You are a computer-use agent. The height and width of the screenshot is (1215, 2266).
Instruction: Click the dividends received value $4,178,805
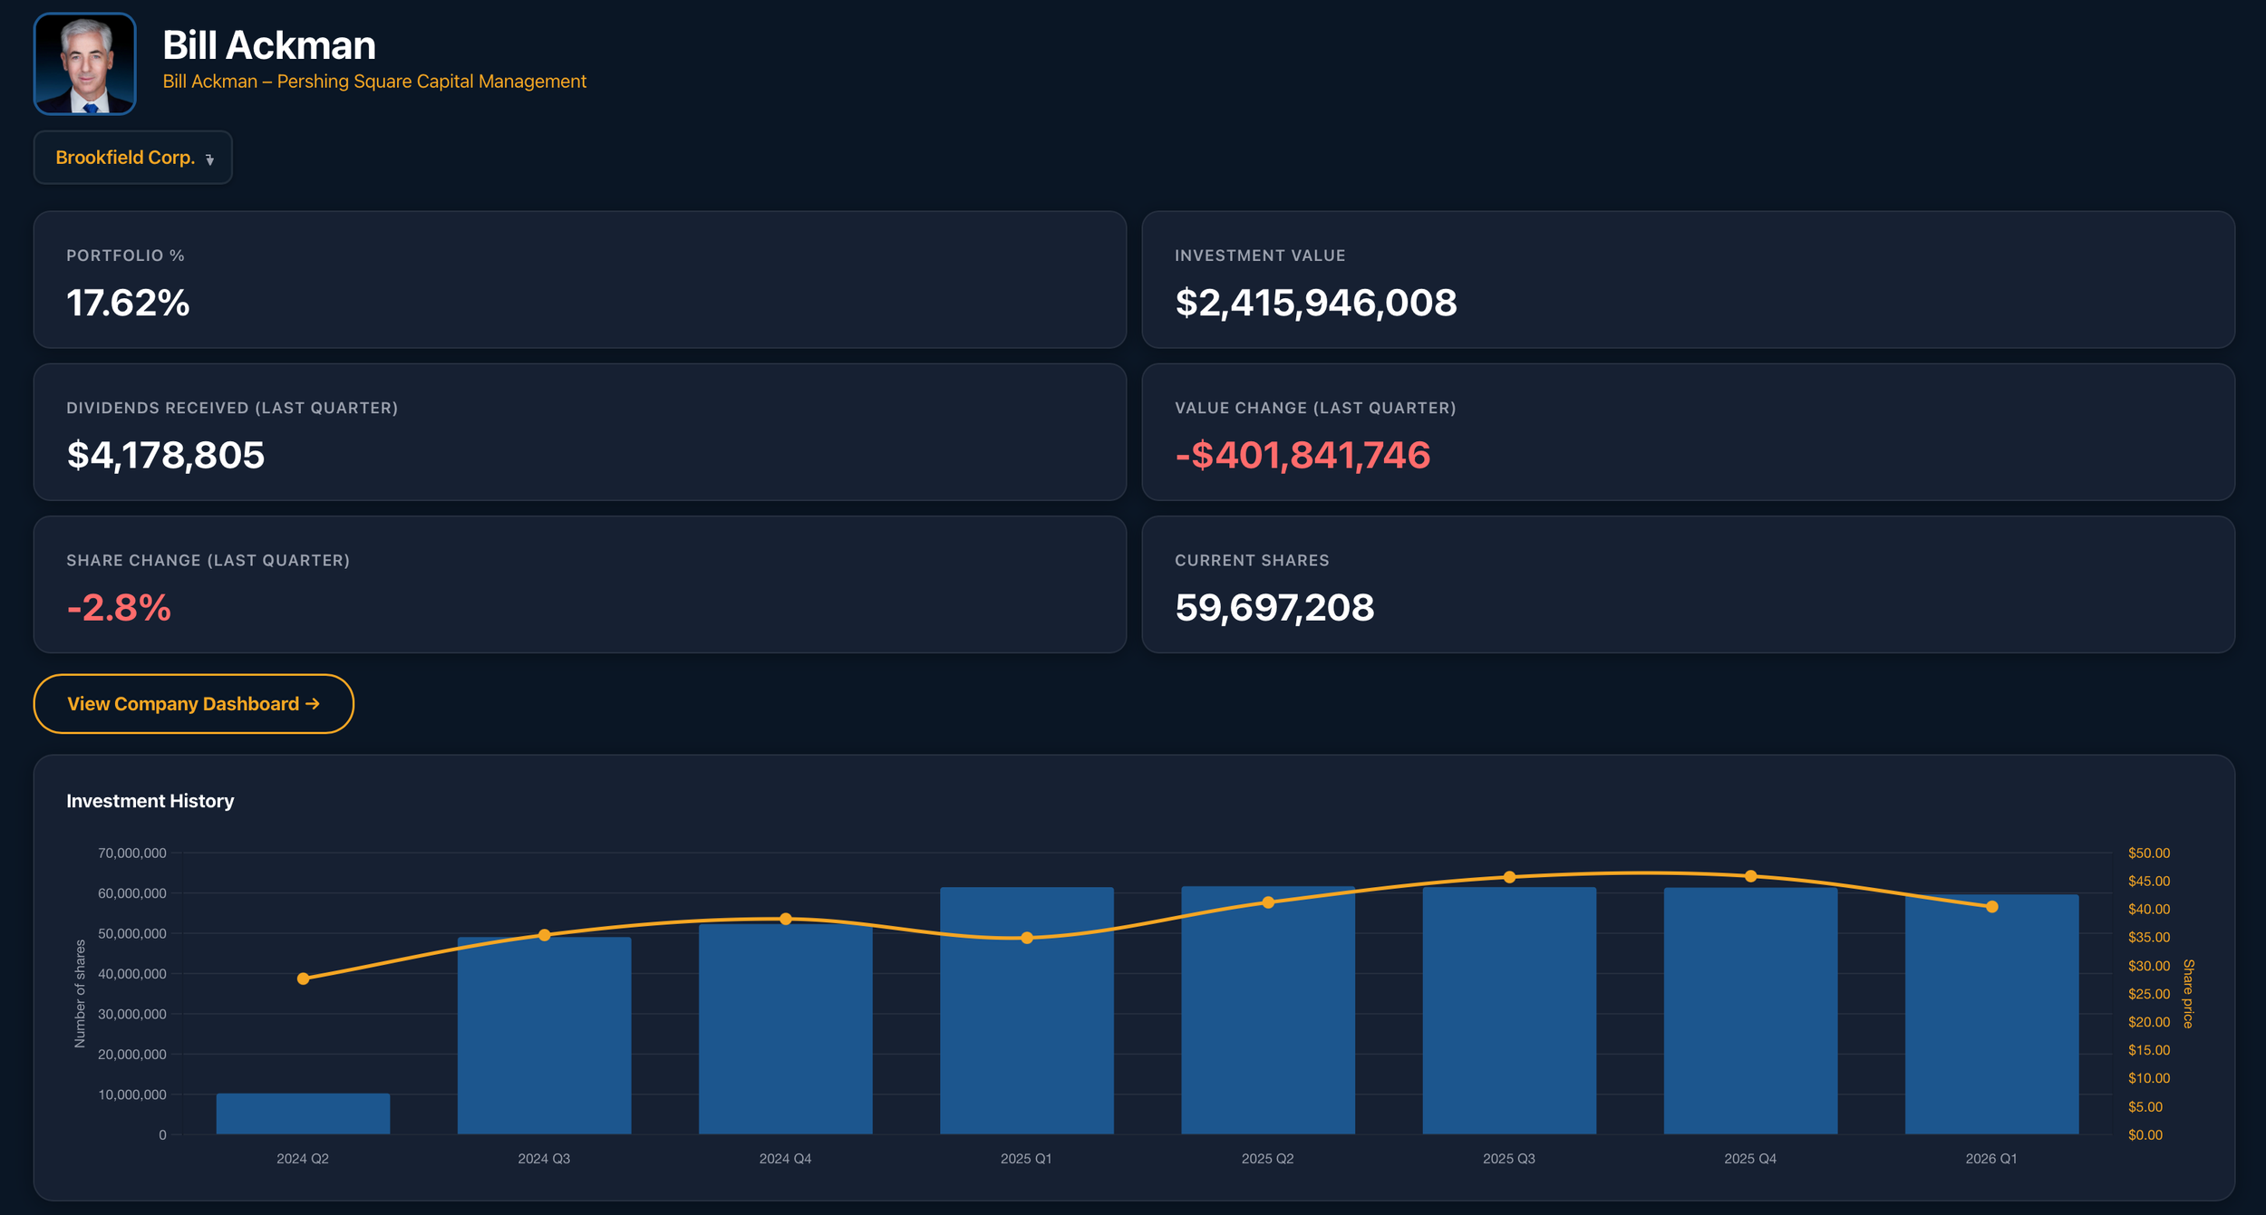[166, 455]
